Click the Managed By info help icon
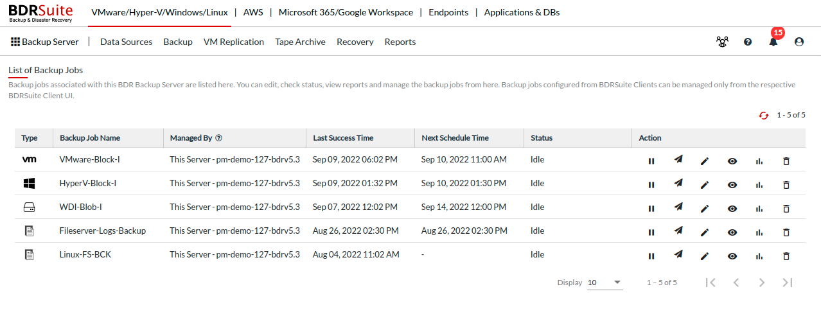Screen dimensions: 821x314 (x=219, y=138)
